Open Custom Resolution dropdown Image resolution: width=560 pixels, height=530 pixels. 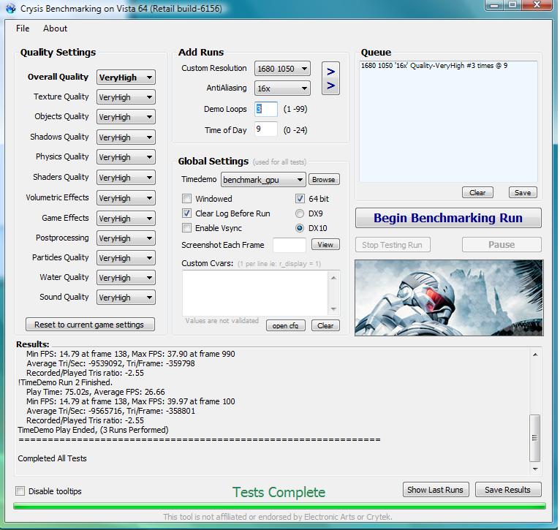coord(282,69)
